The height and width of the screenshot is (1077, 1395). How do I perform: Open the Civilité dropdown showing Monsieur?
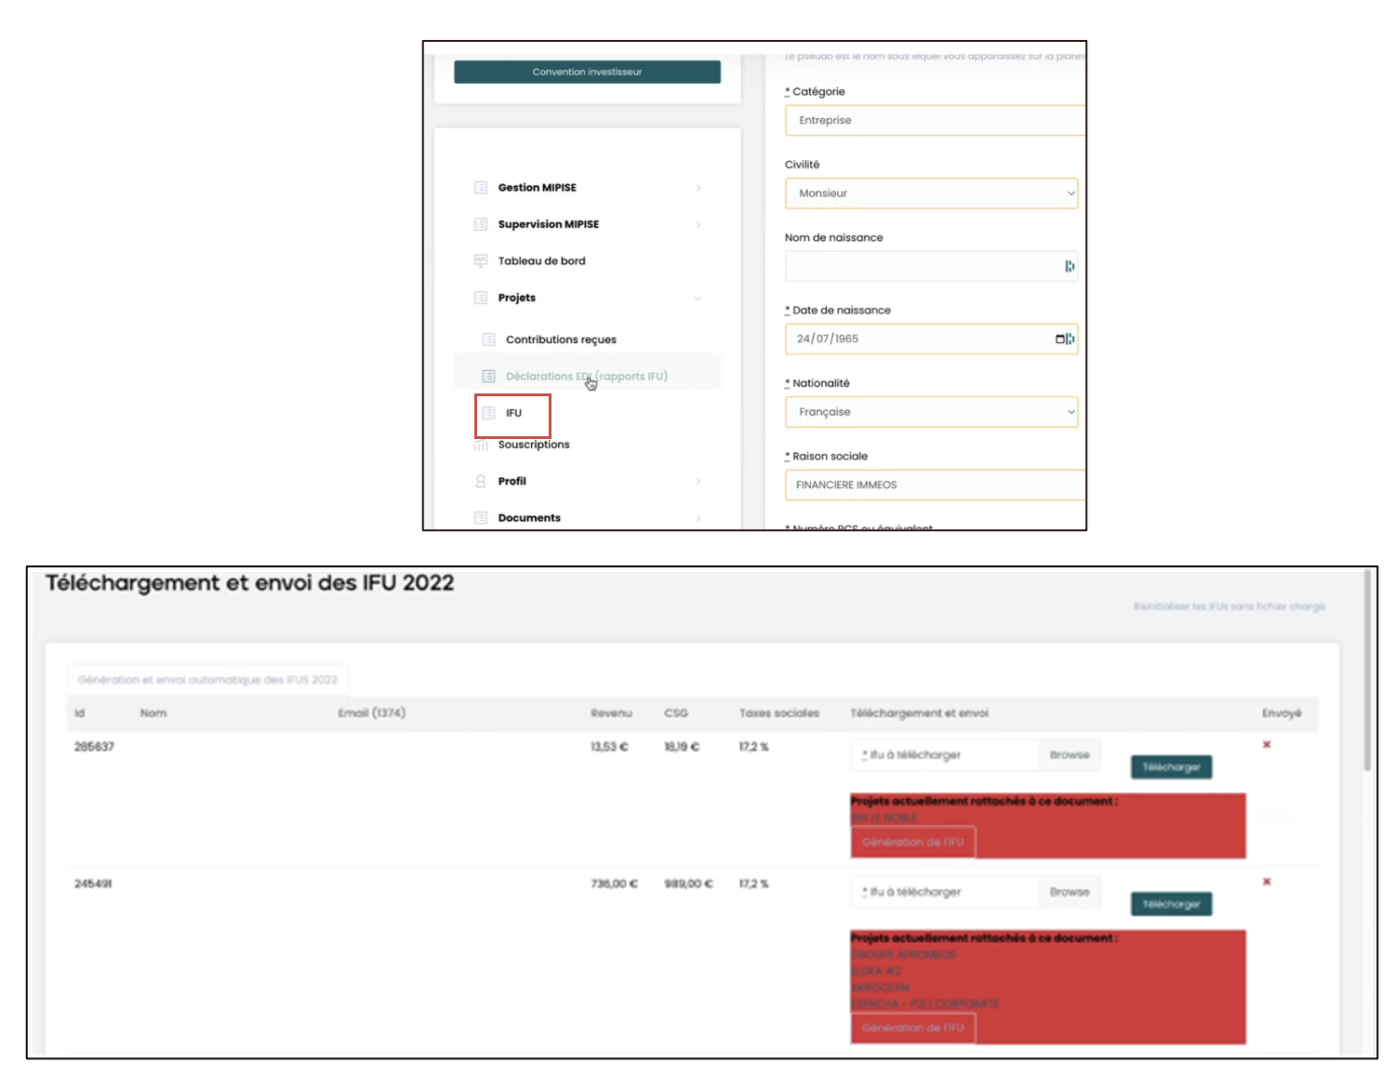[x=931, y=193]
